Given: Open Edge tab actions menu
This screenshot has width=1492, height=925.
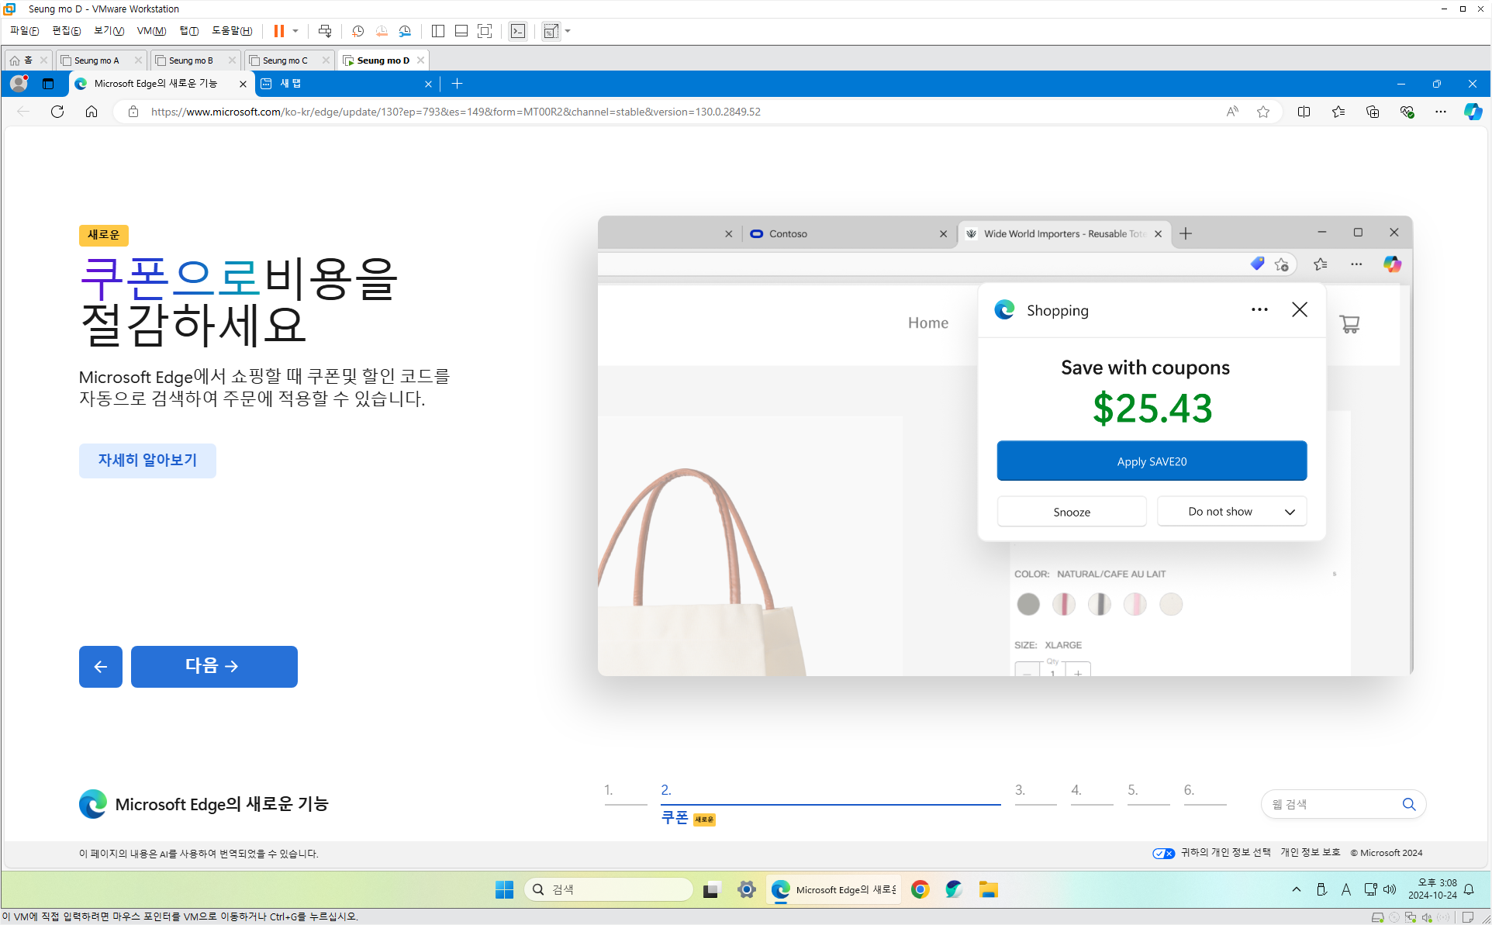Looking at the screenshot, I should [x=48, y=84].
